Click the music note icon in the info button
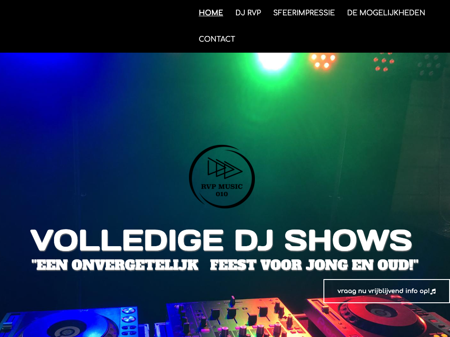 433,291
